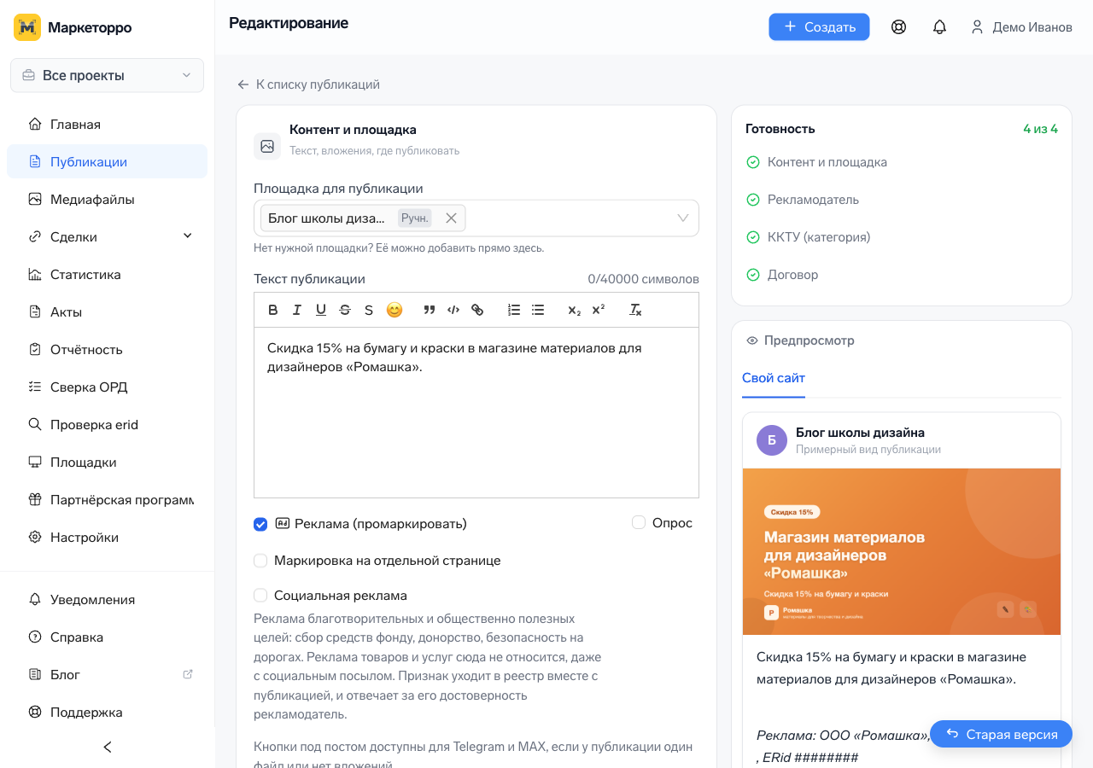Open support lifebuoy icon in header
Image resolution: width=1093 pixels, height=768 pixels.
(898, 27)
